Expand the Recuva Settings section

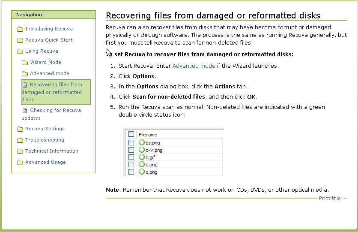coord(45,129)
